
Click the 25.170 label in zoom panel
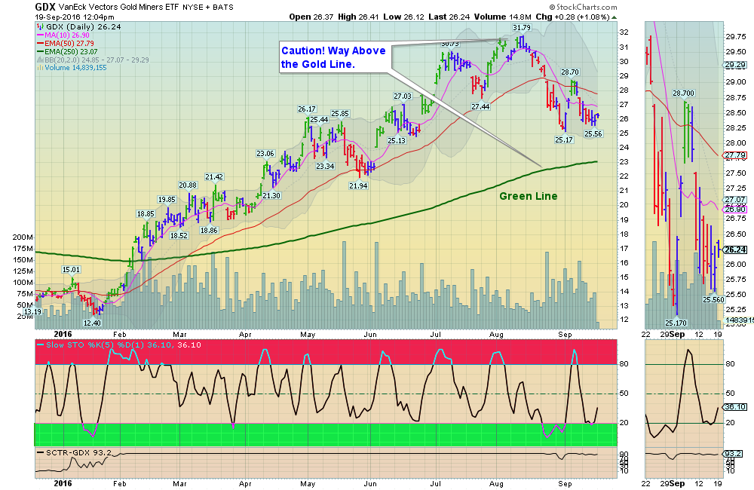point(676,323)
